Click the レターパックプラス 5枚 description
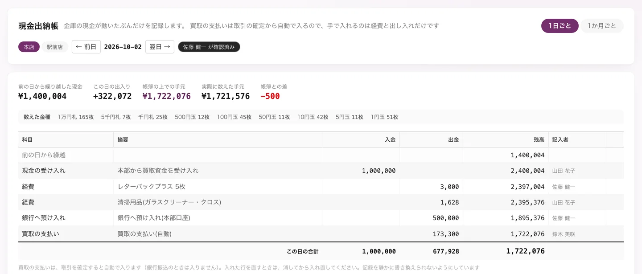 point(151,187)
